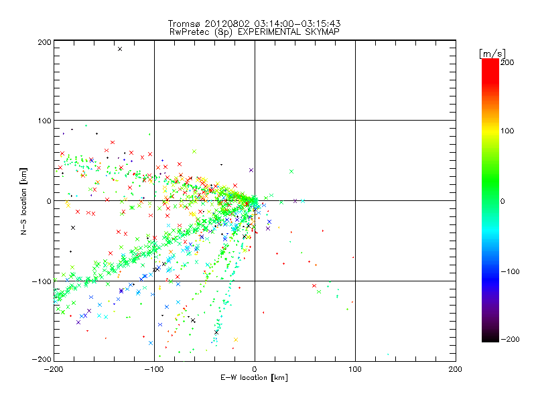
Task: Click the y-axis '100' tick label
Action: click(44, 121)
